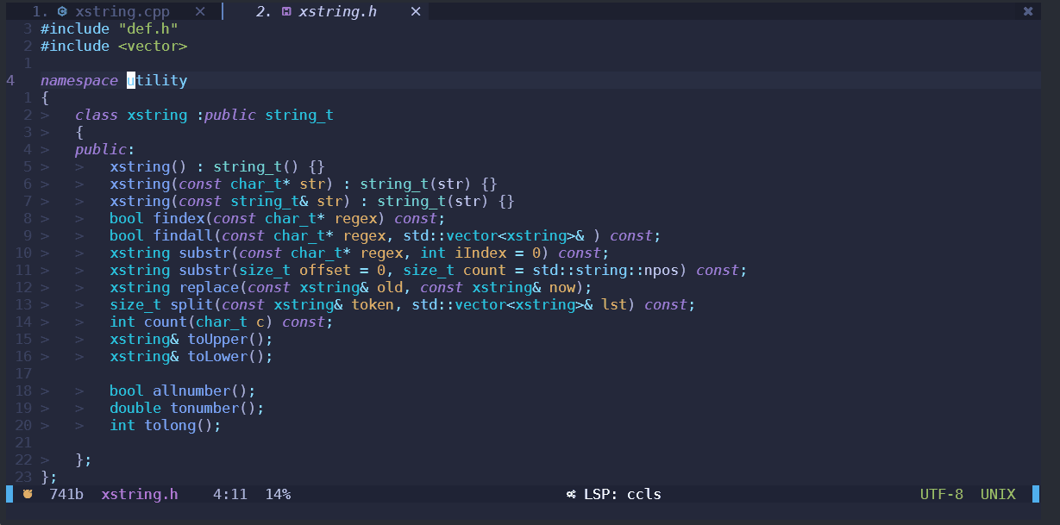Screen dimensions: 1060x525
Task: Click the header file icon on xstring.h tab
Action: pyautogui.click(x=286, y=11)
